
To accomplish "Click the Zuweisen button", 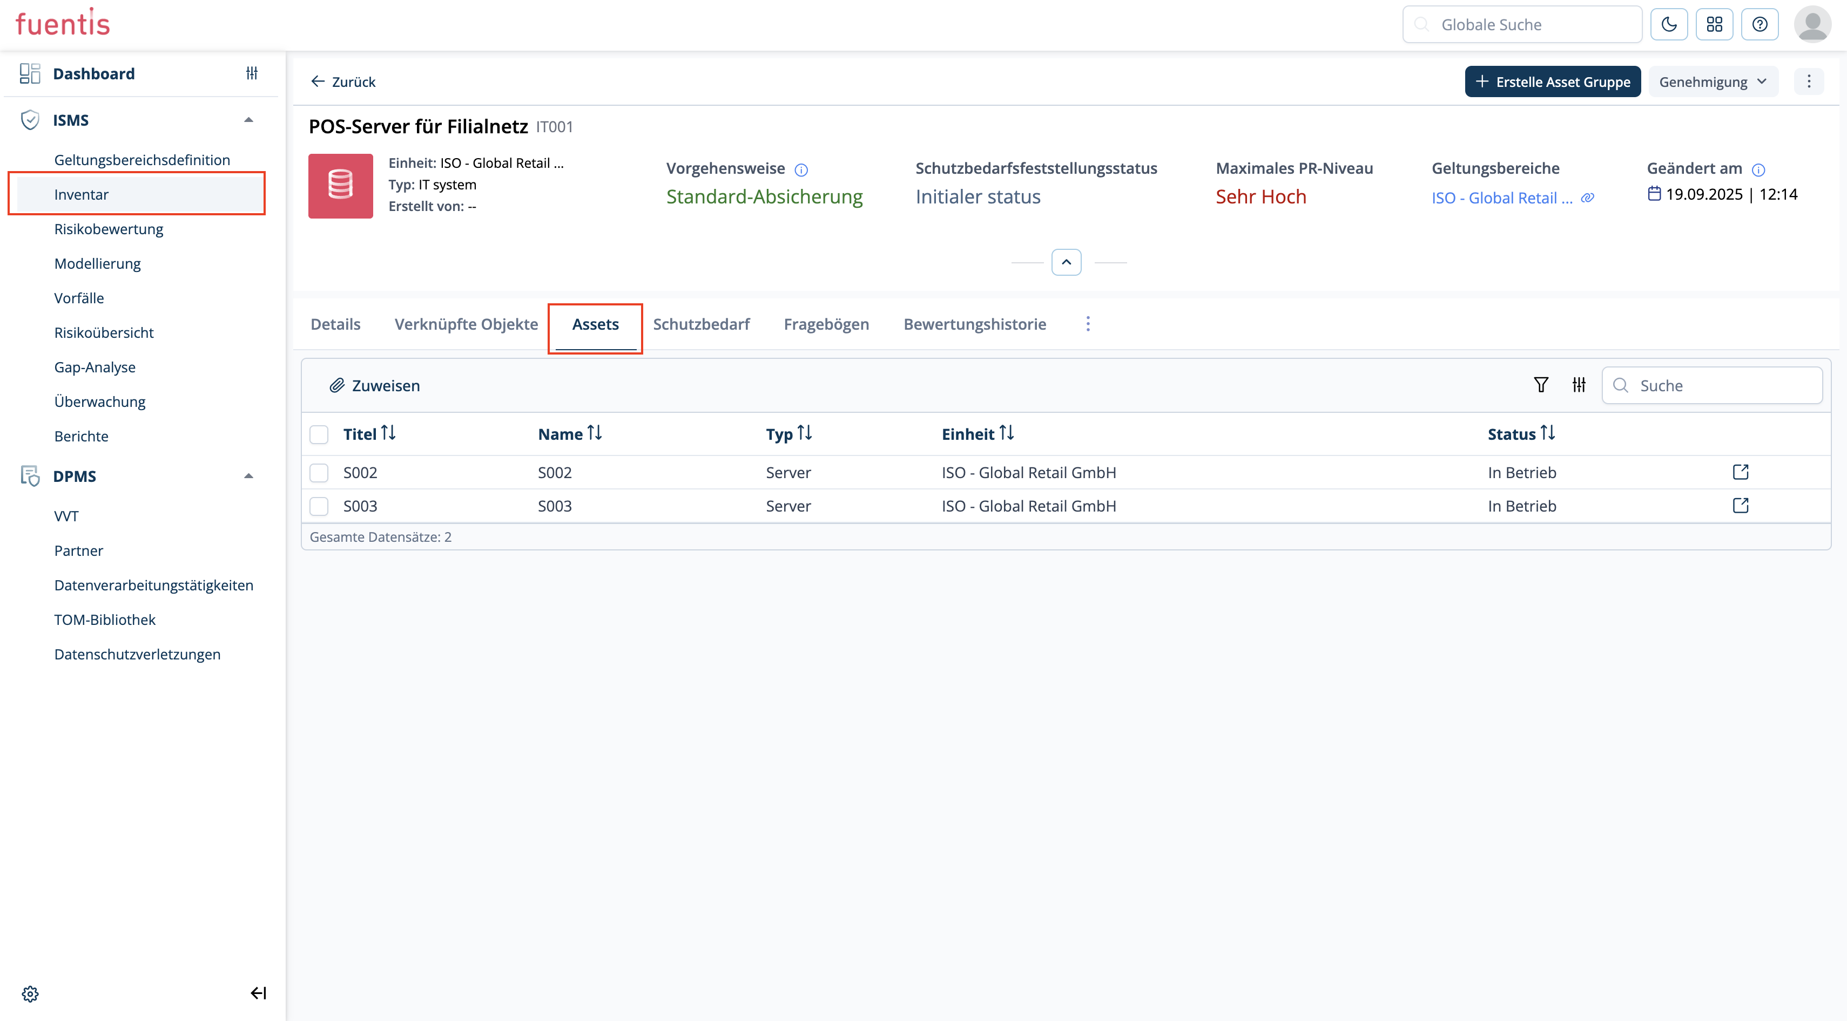I will pyautogui.click(x=374, y=385).
